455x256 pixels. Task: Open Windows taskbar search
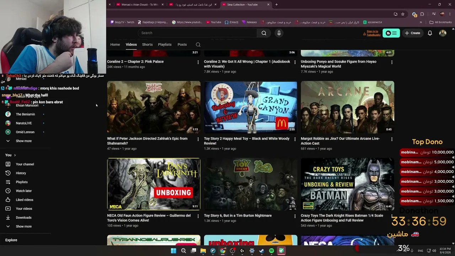coord(183,251)
